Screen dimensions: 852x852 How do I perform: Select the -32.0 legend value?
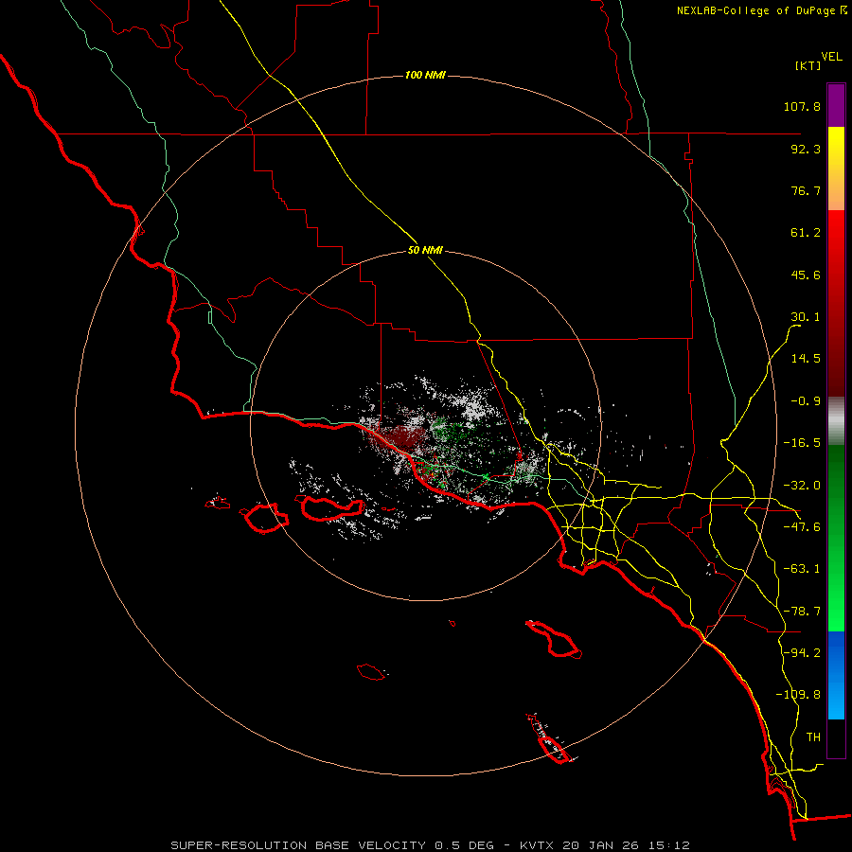(x=802, y=486)
